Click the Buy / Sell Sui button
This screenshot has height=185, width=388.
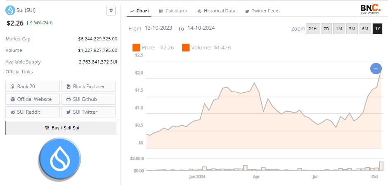(x=62, y=128)
